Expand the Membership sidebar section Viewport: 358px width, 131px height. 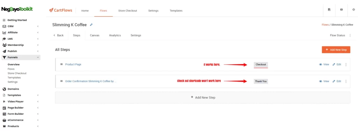coord(38,45)
